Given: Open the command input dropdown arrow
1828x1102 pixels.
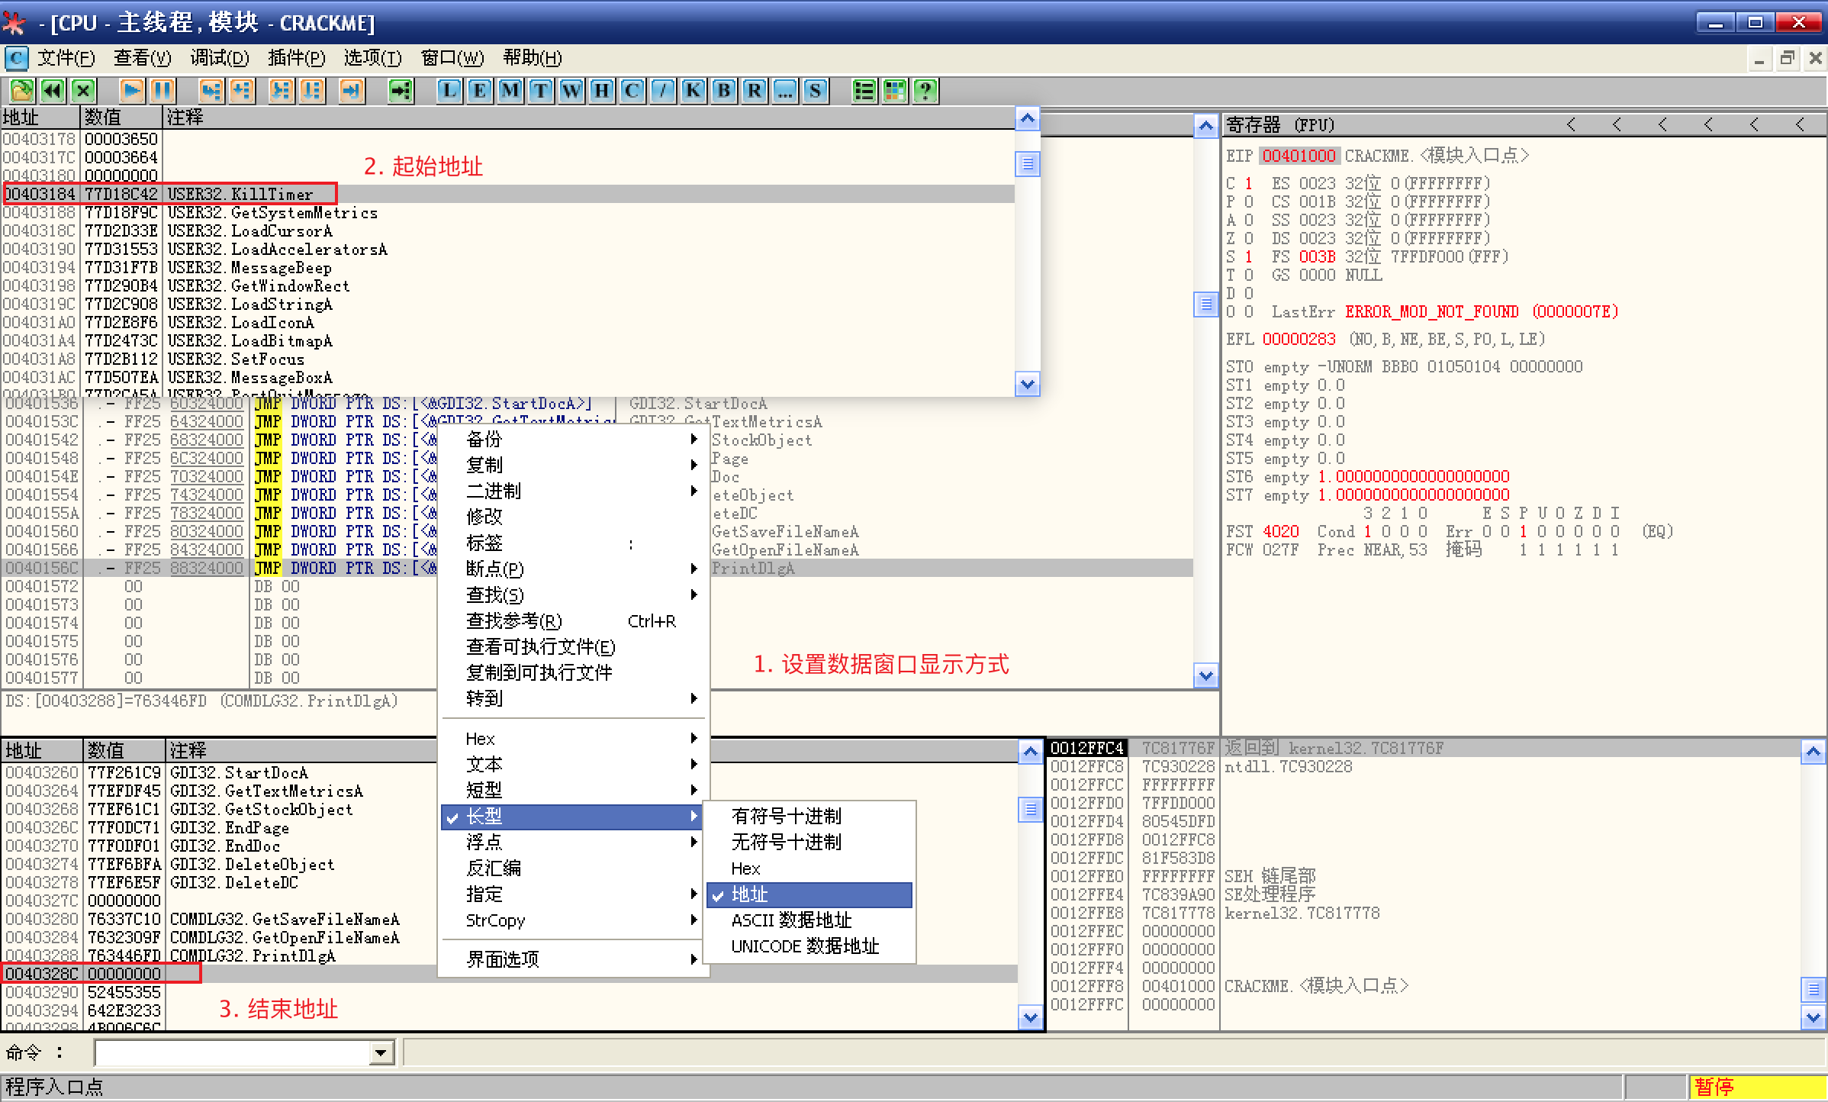Looking at the screenshot, I should (x=380, y=1054).
